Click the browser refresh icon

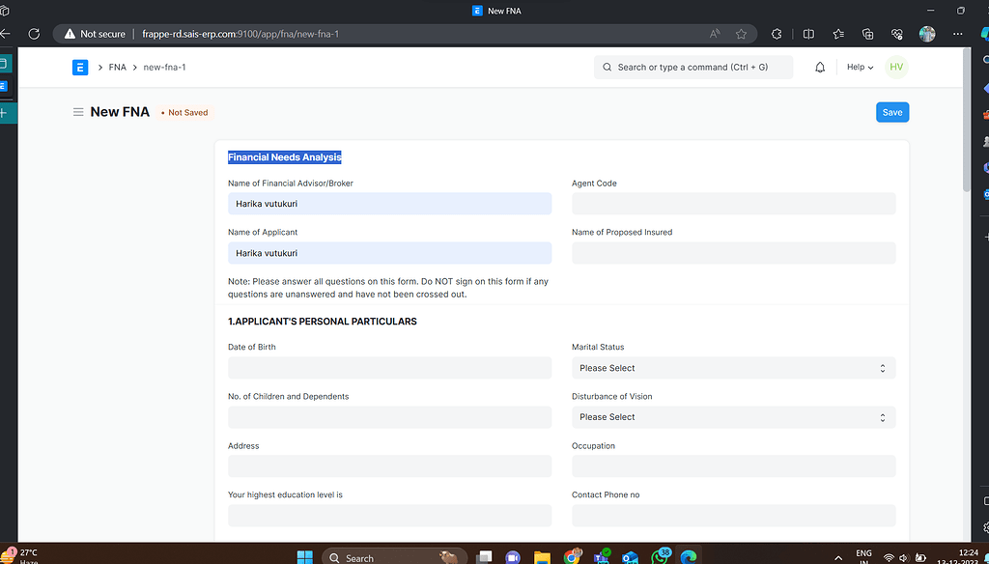34,33
